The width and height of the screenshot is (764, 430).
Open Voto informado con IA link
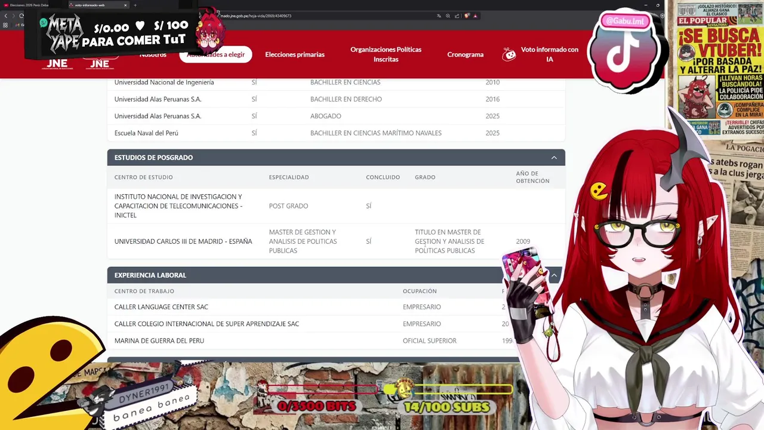pos(550,54)
